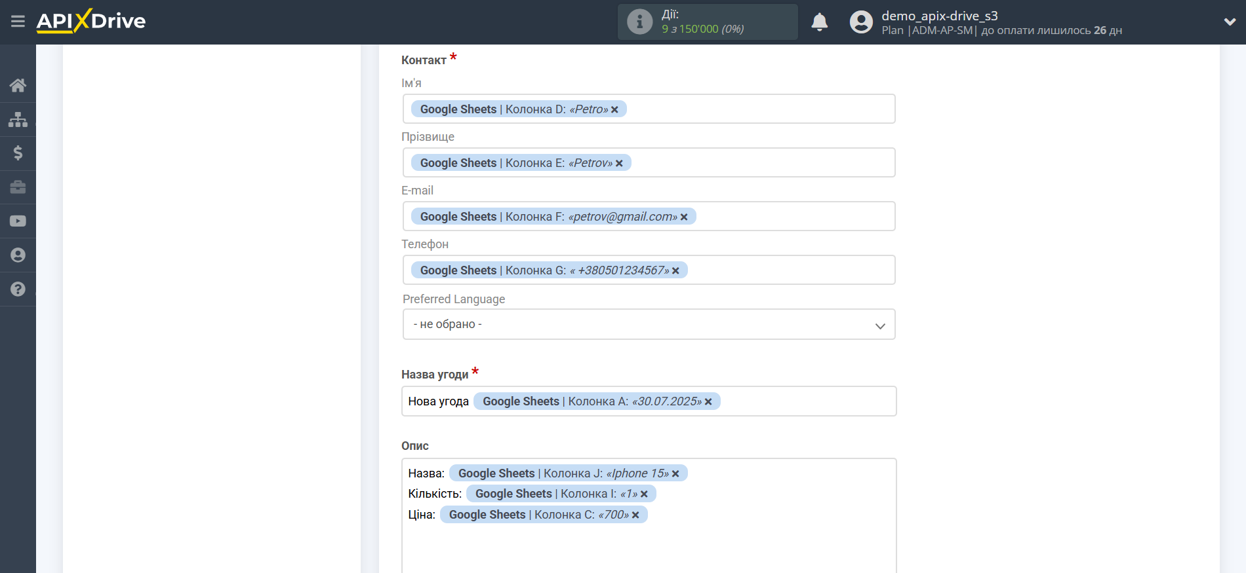
Task: Remove the Колонка F email tag
Action: pyautogui.click(x=684, y=217)
